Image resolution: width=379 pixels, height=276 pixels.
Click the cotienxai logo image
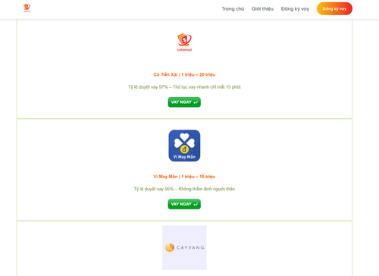(184, 42)
